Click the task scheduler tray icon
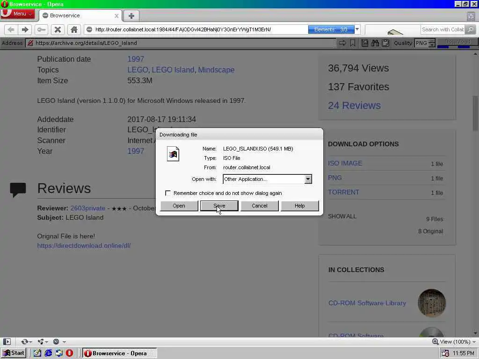This screenshot has width=479, height=359. point(445,353)
